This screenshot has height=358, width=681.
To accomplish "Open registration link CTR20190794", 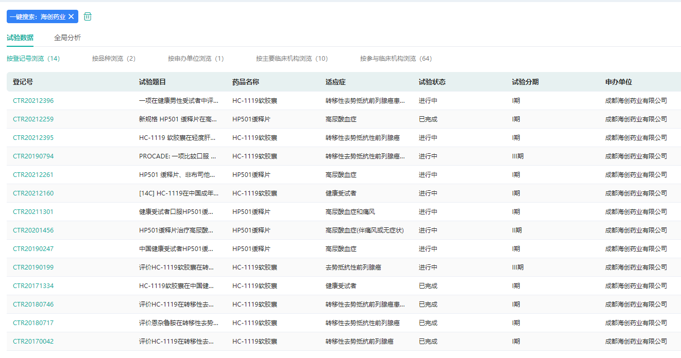I will pyautogui.click(x=33, y=156).
